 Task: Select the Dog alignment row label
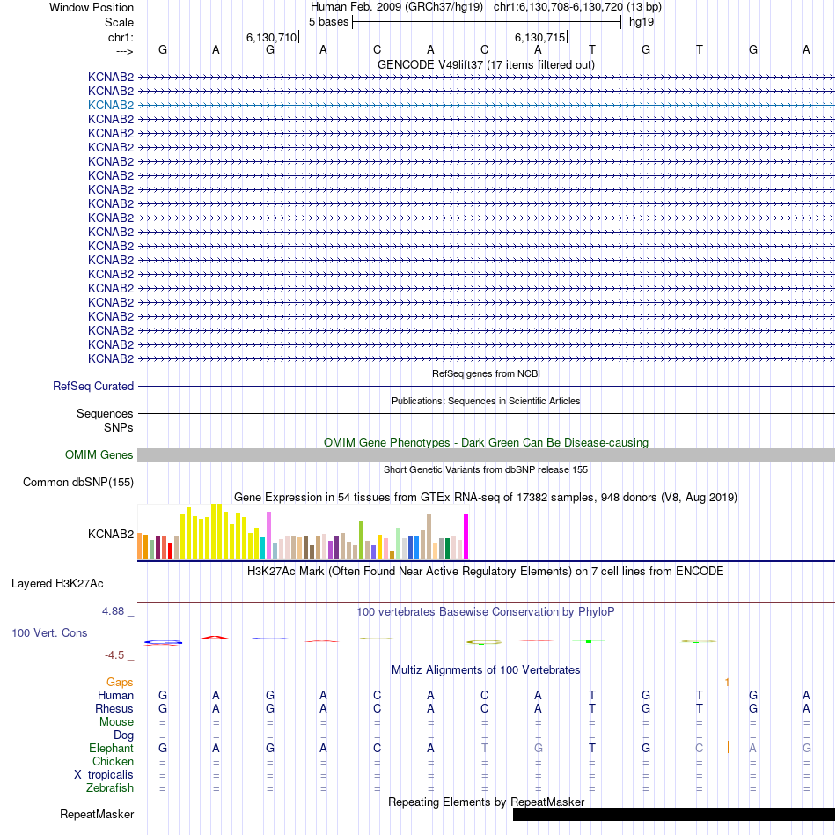[x=124, y=735]
